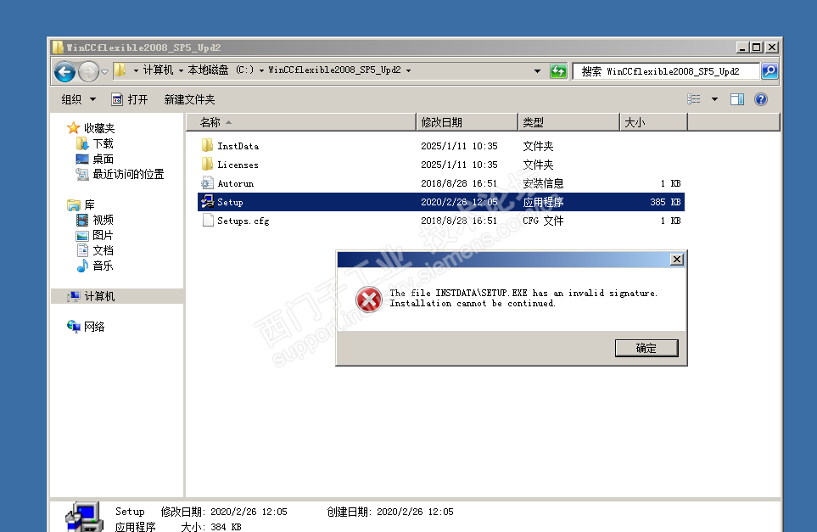Screen dimensions: 817x532
Task: Select the Licenses folder icon
Action: pos(207,164)
